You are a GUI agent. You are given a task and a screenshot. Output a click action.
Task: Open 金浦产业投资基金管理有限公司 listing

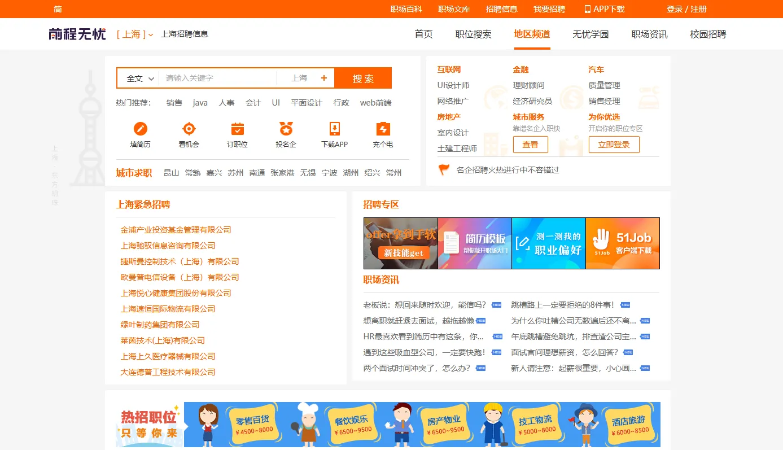(x=176, y=230)
